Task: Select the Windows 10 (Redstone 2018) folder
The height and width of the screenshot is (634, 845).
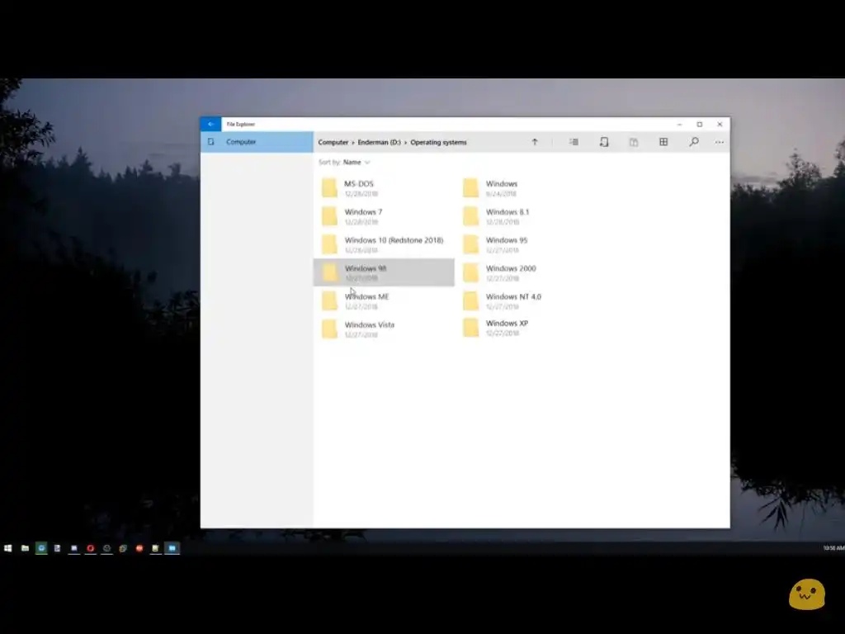Action: click(384, 244)
